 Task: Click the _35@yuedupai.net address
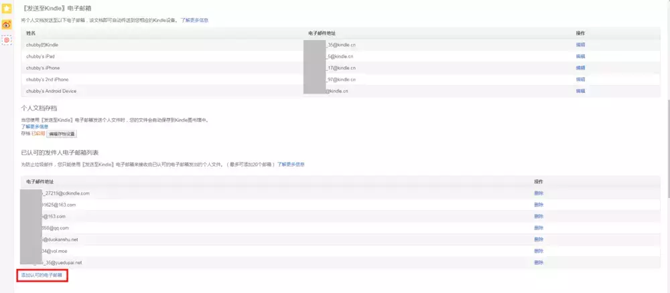(62, 262)
